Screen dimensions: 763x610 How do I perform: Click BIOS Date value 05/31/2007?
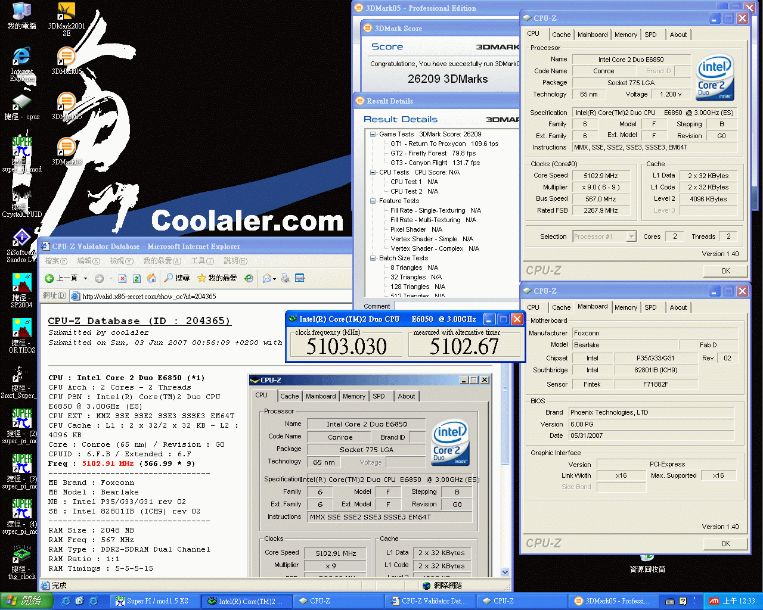click(x=653, y=435)
